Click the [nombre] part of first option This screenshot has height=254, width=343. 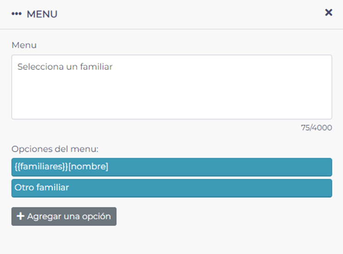click(88, 167)
